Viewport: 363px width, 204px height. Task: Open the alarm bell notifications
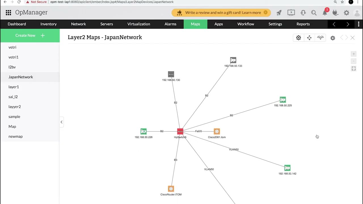(325, 12)
